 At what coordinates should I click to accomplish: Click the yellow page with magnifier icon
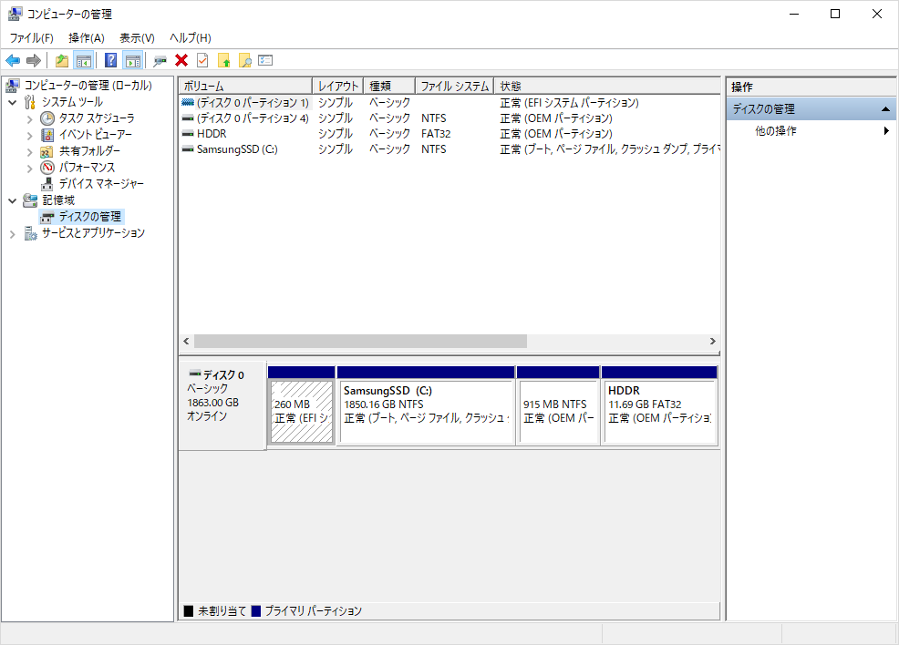pos(245,60)
